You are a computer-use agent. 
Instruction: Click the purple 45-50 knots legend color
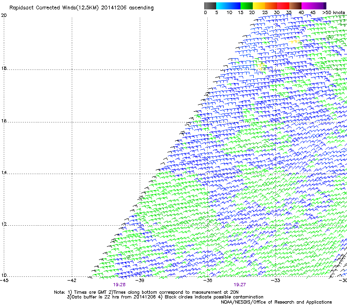point(320,6)
